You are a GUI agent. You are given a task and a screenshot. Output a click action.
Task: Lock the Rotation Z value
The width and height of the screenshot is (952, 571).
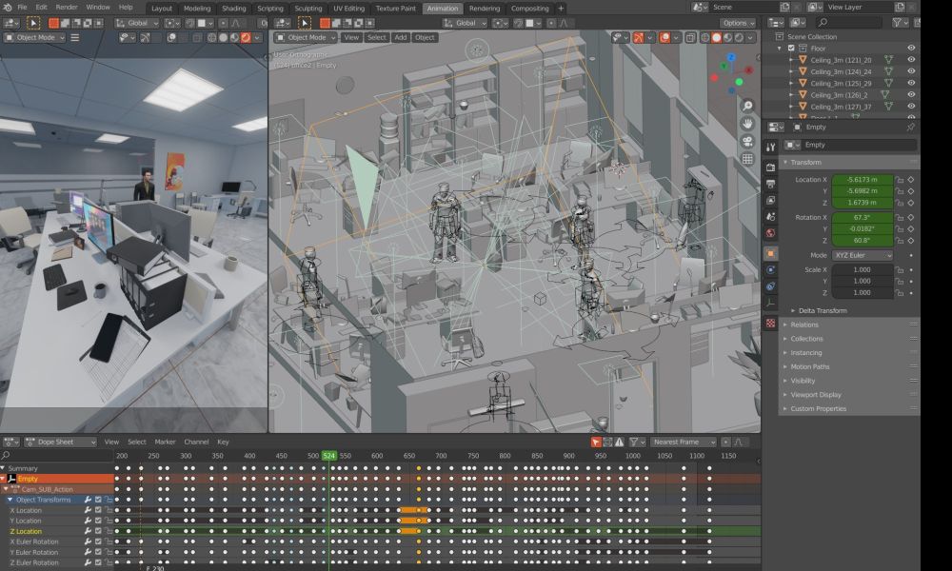pos(900,240)
